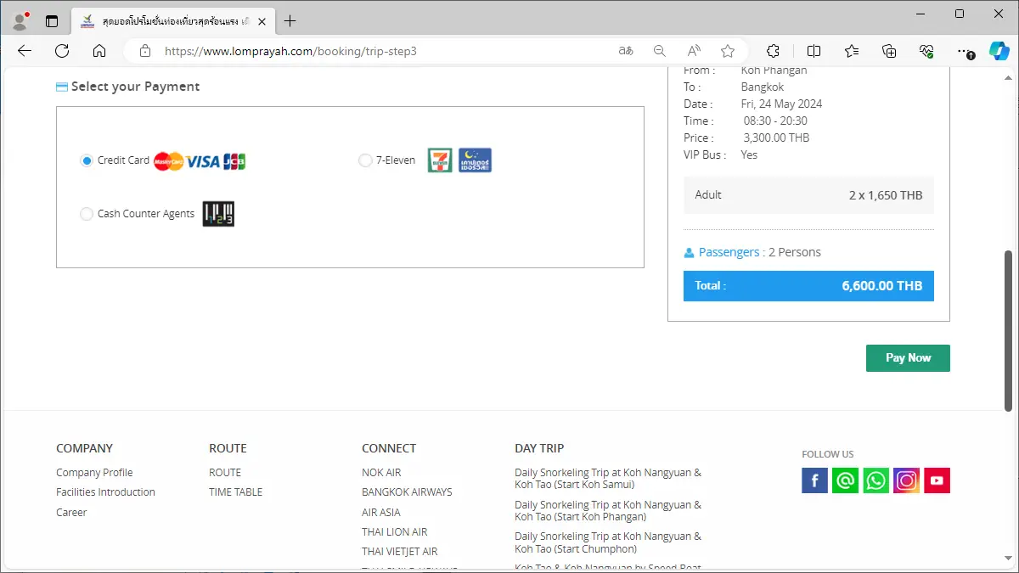Choose 7-Eleven payment method
Image resolution: width=1019 pixels, height=573 pixels.
point(365,160)
